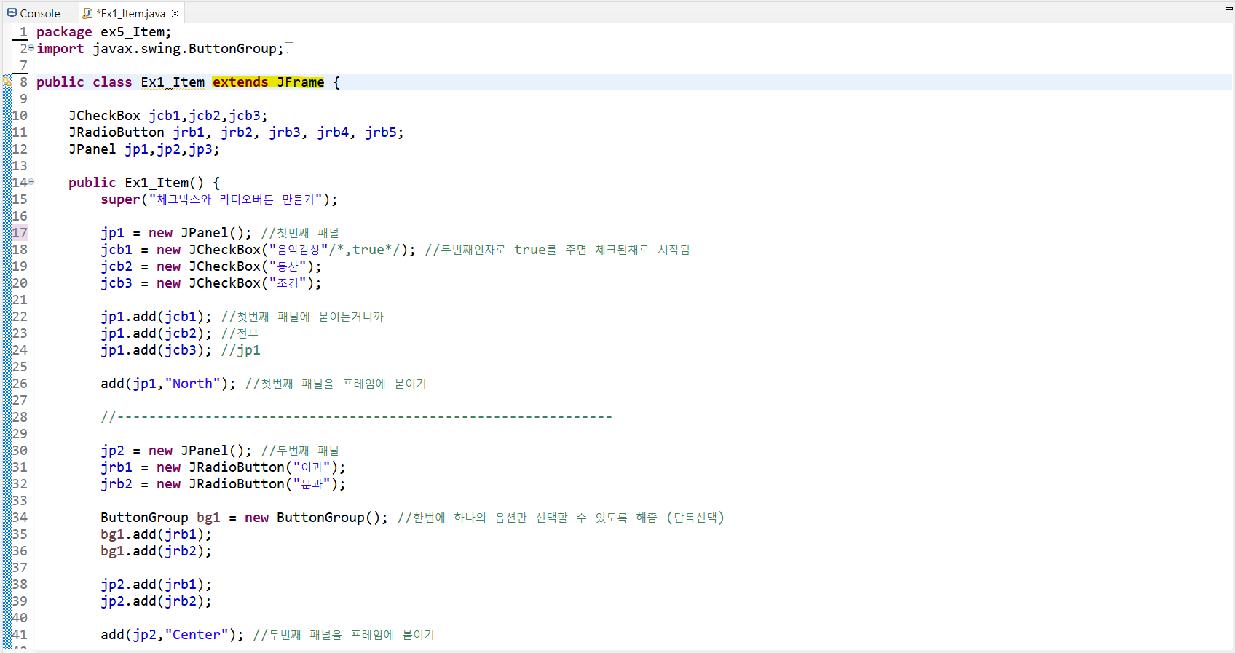Click the highlighted line number 17 in gutter
This screenshot has height=653, width=1235.
coord(20,233)
